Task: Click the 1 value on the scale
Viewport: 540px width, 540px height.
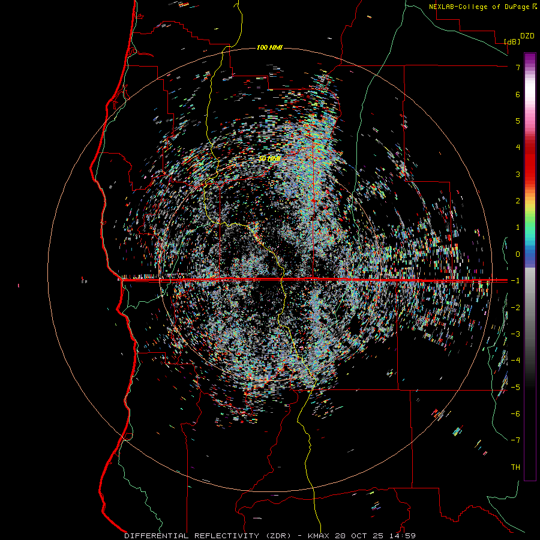Action: [x=518, y=227]
